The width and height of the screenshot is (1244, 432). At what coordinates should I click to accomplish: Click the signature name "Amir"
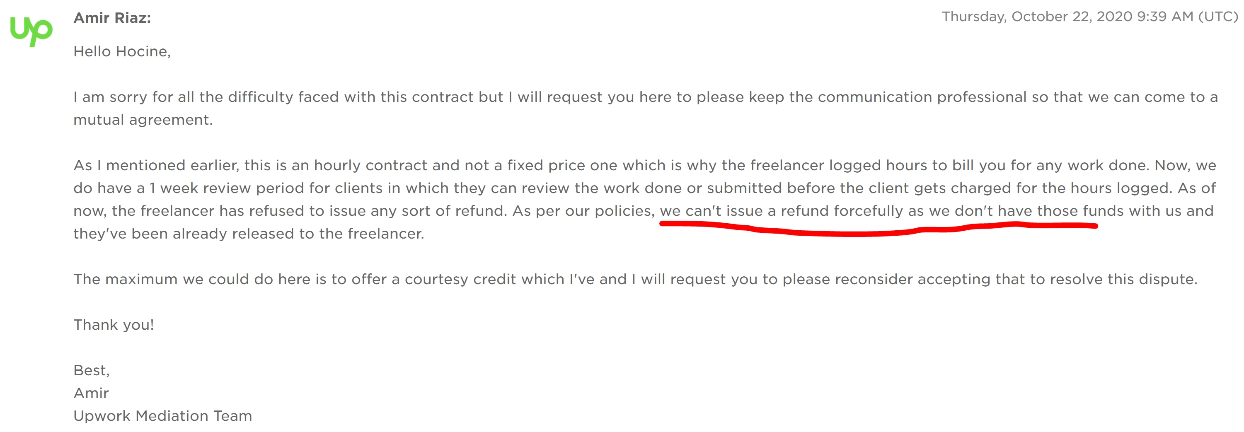91,393
